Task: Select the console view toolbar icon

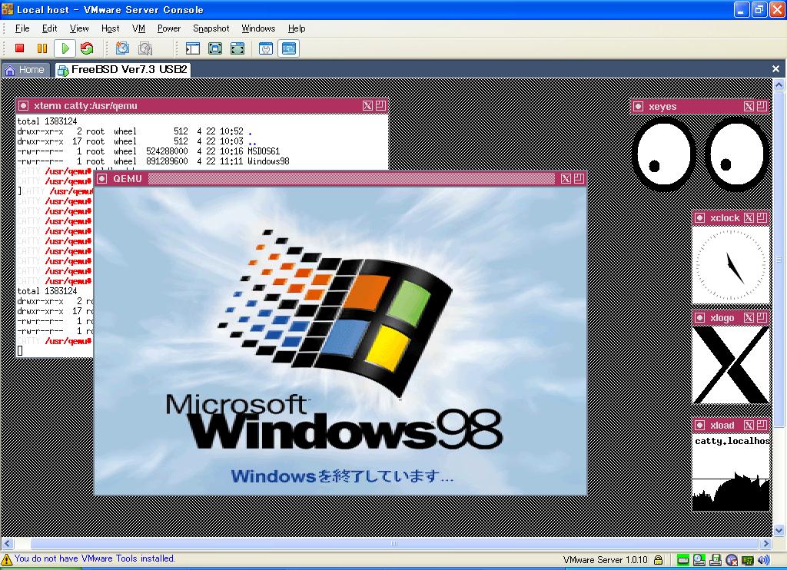Action: [x=289, y=48]
